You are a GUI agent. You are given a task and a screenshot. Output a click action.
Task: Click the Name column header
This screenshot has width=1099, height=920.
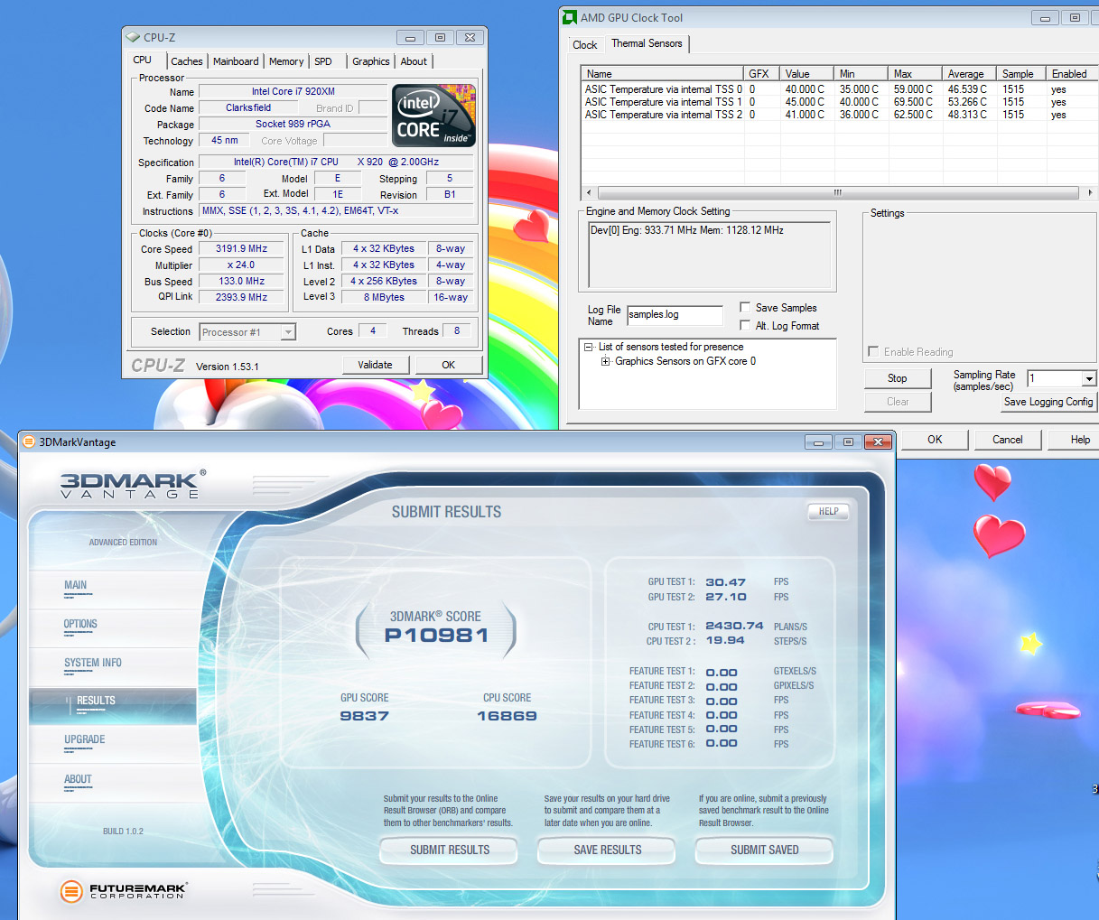[662, 74]
